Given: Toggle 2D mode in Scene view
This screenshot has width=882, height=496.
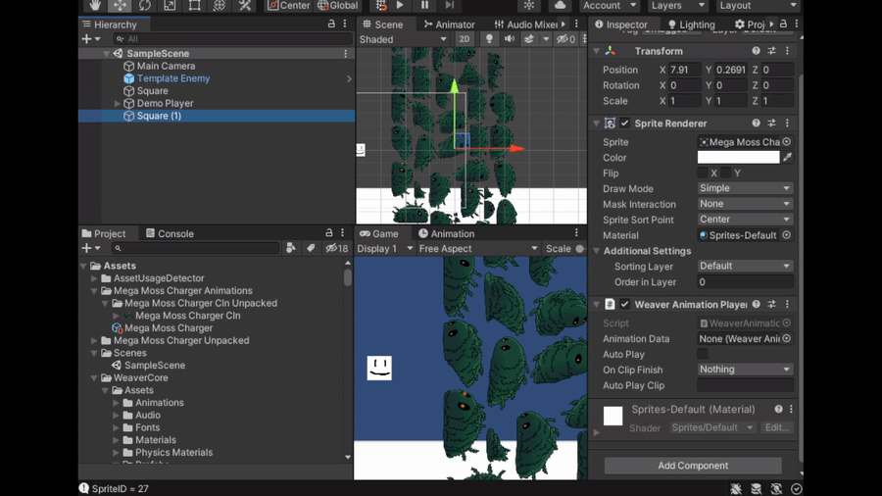Looking at the screenshot, I should (465, 39).
